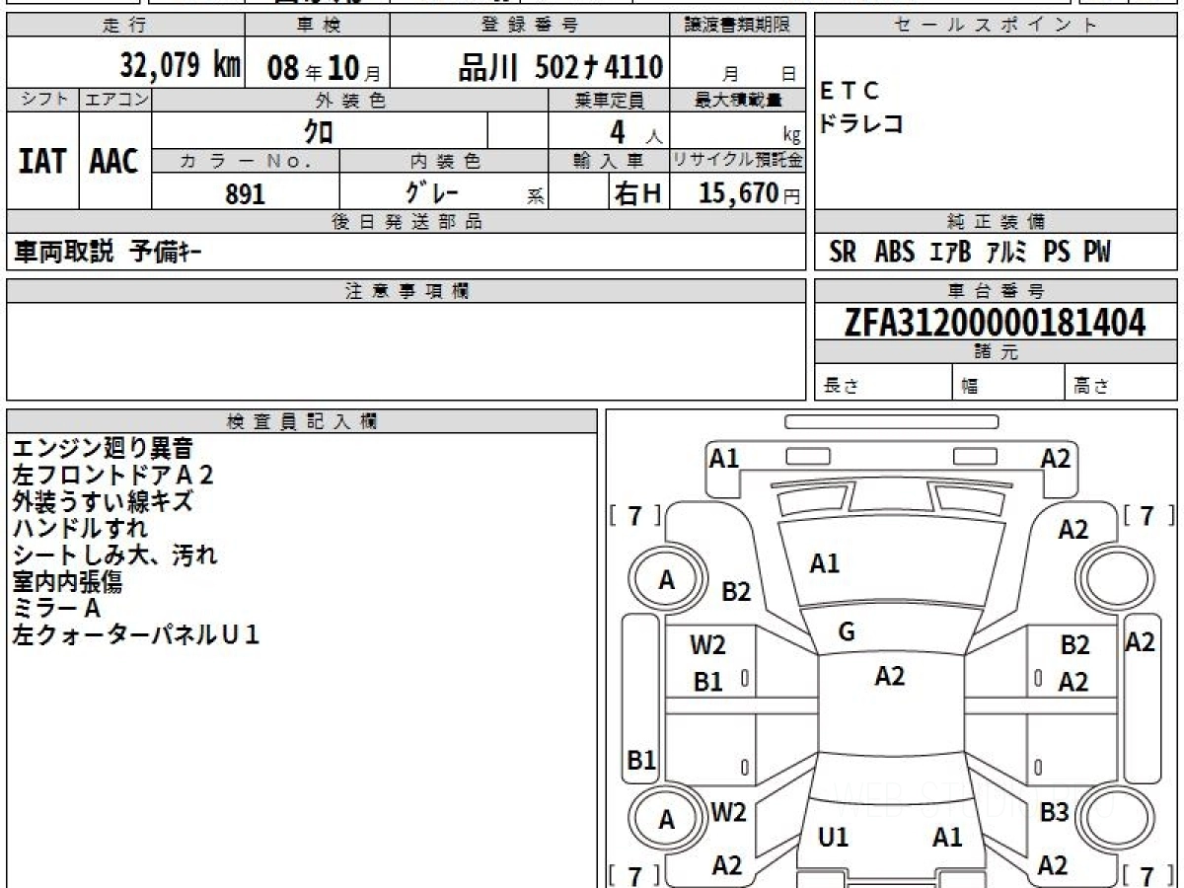Screen dimensions: 1184x888
Task: Click the 輸入車 header
Action: (609, 161)
